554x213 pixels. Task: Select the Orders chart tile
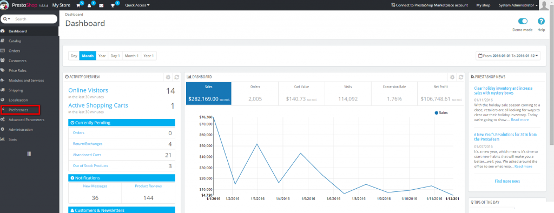click(255, 94)
